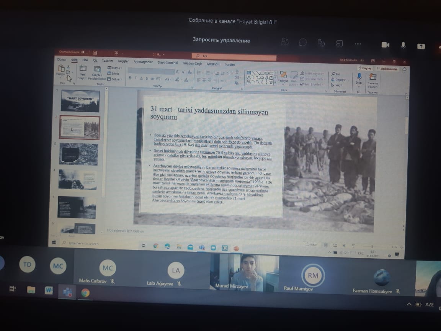Select slide 3 thumbnail in panel
This screenshot has width=441, height=331.
click(79, 154)
